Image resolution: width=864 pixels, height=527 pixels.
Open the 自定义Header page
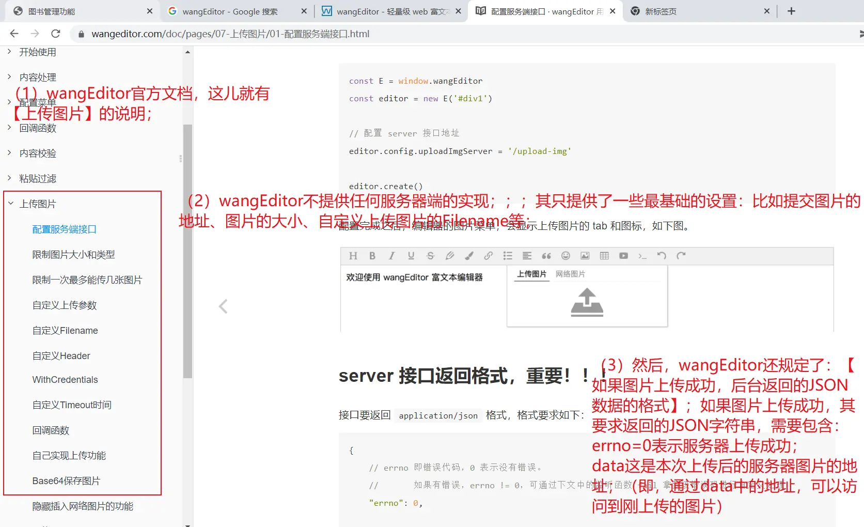[x=61, y=355]
